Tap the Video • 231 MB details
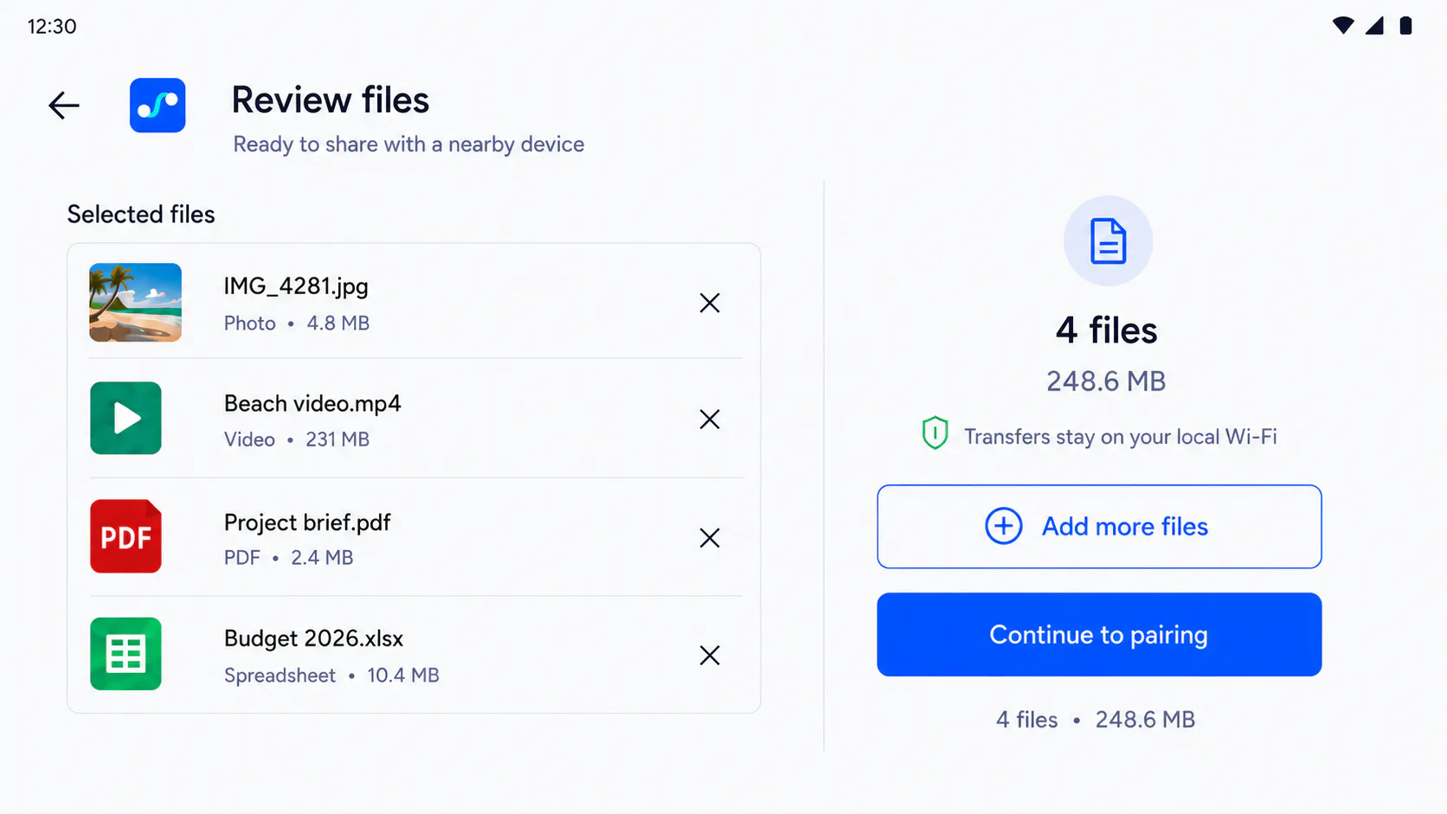Image resolution: width=1447 pixels, height=814 pixels. tap(297, 439)
